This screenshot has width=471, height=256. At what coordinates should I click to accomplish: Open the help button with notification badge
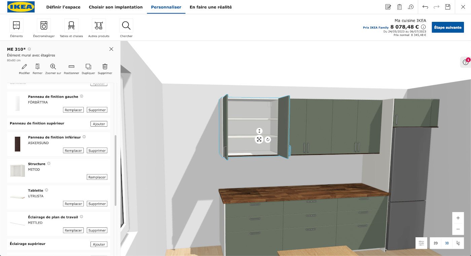pyautogui.click(x=466, y=62)
